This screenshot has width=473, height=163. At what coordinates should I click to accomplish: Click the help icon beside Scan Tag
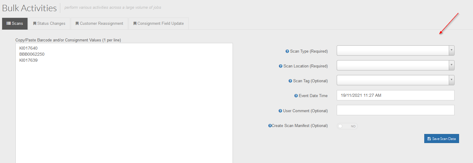click(x=290, y=81)
